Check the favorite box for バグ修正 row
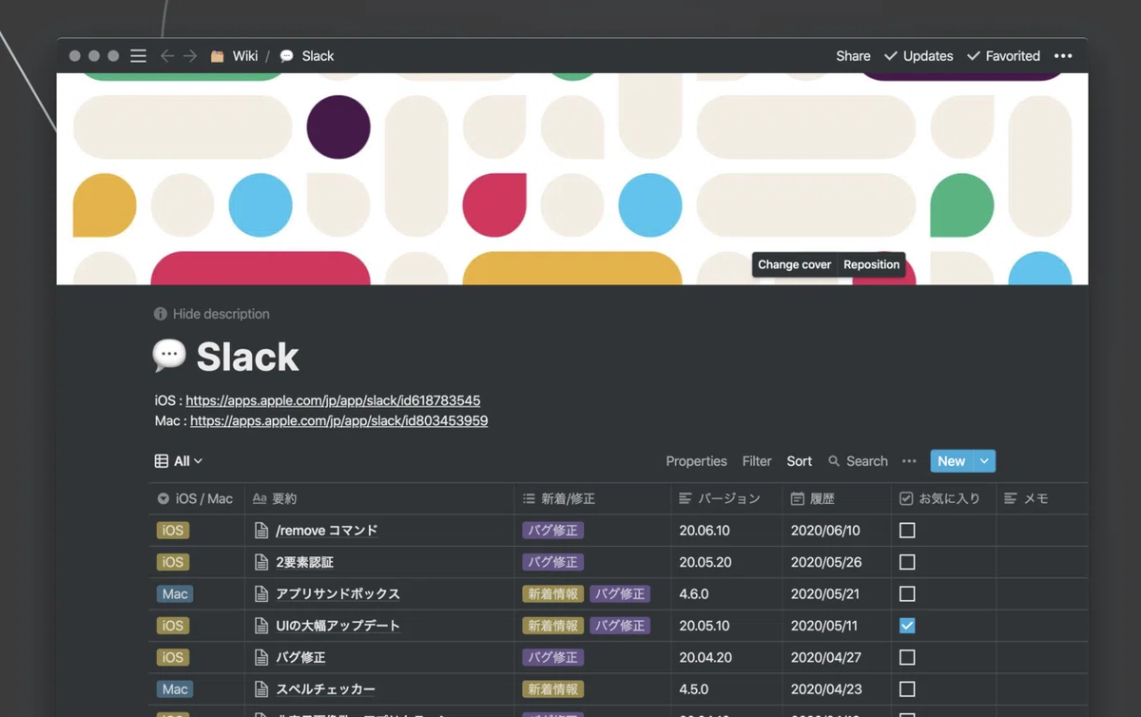 click(907, 657)
